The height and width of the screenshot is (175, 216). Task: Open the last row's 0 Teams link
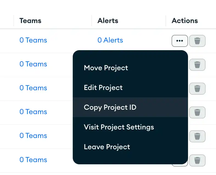(33, 160)
